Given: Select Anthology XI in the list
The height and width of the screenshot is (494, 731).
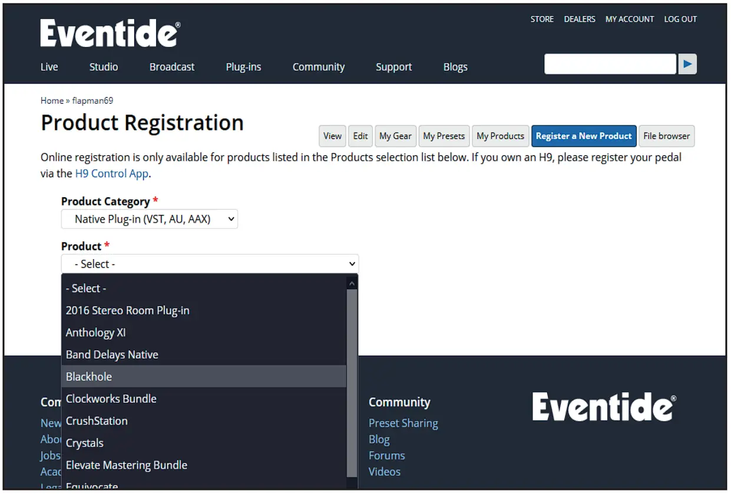Looking at the screenshot, I should (95, 333).
